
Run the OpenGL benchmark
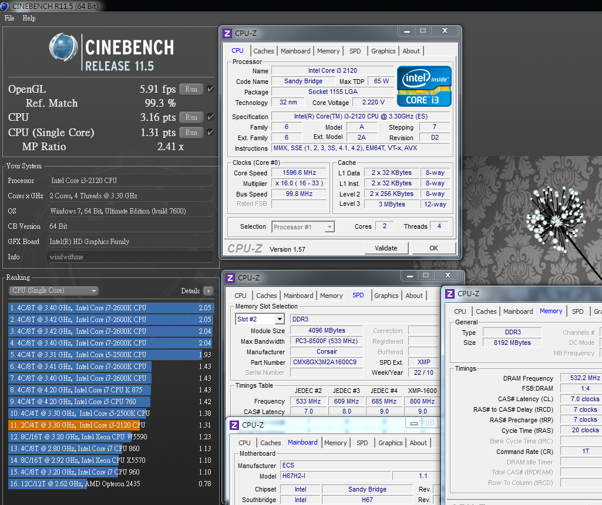191,89
